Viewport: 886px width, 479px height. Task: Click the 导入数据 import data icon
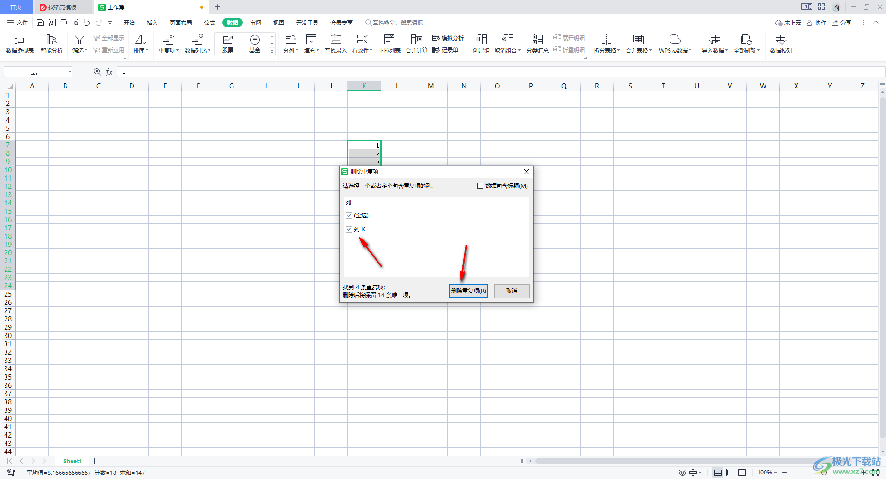click(715, 40)
